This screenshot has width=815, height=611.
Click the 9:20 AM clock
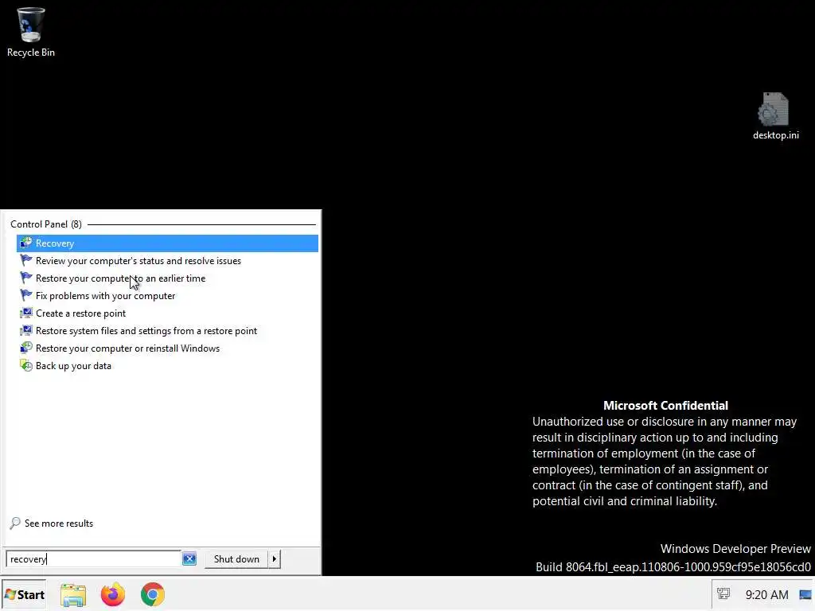pyautogui.click(x=766, y=595)
